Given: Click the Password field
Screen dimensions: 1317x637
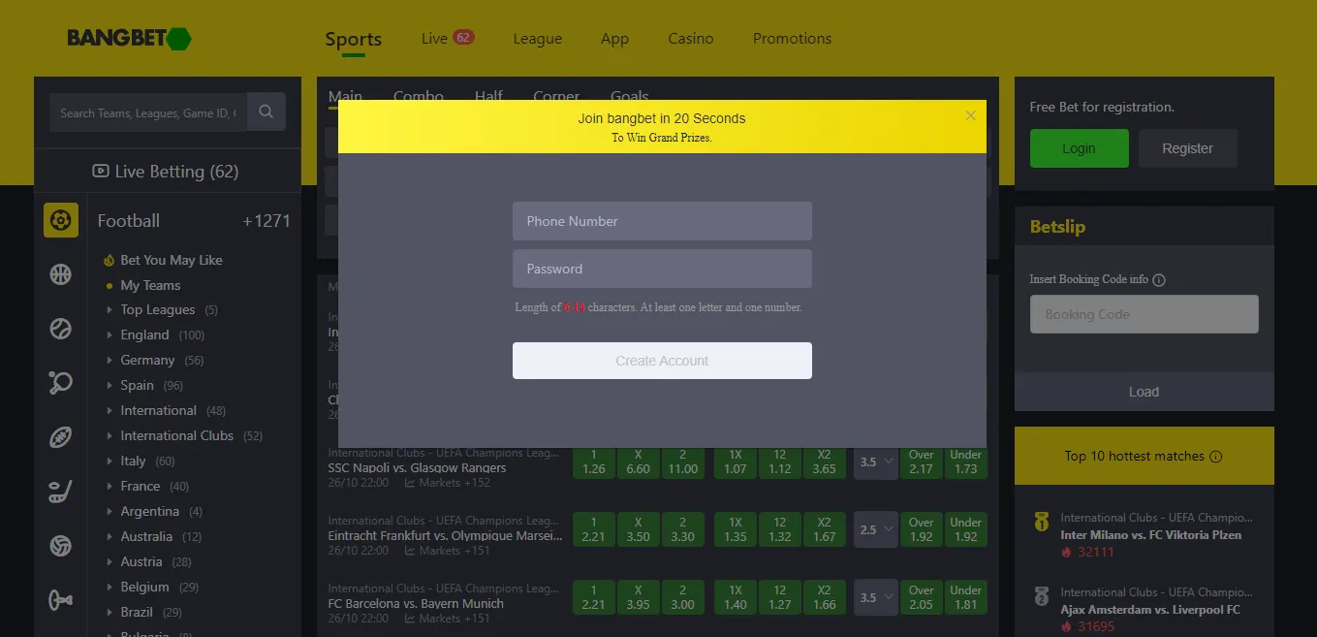Looking at the screenshot, I should tap(662, 269).
